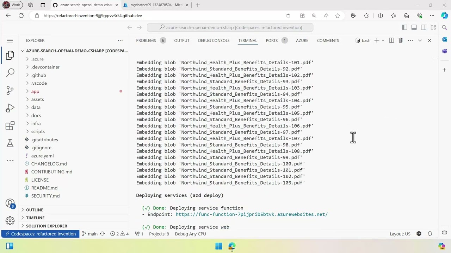Click Codespaces: refactored invention status button
The height and width of the screenshot is (253, 451).
[40, 234]
